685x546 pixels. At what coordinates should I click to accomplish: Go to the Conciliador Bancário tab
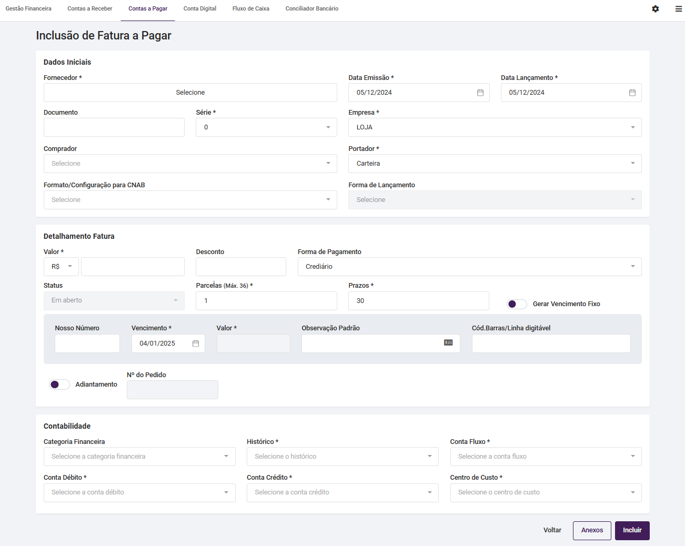pyautogui.click(x=312, y=9)
